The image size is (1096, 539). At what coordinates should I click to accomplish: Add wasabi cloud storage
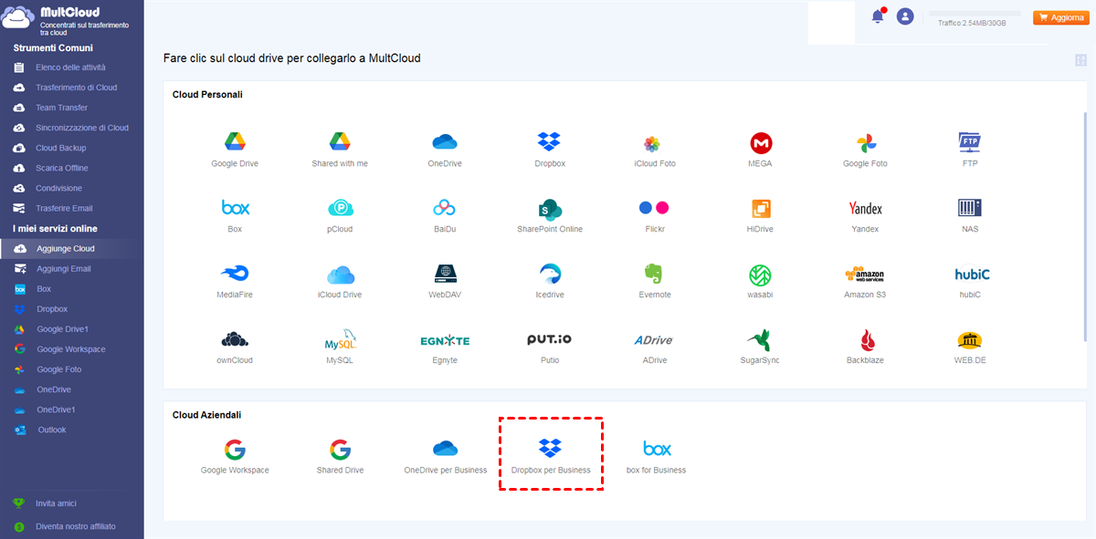point(761,275)
